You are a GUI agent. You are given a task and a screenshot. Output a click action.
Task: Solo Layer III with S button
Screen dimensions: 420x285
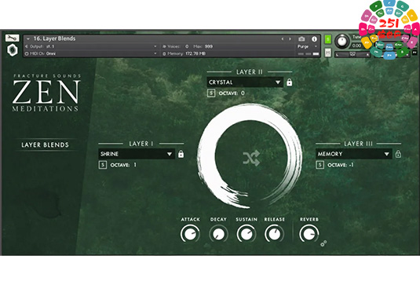320,165
